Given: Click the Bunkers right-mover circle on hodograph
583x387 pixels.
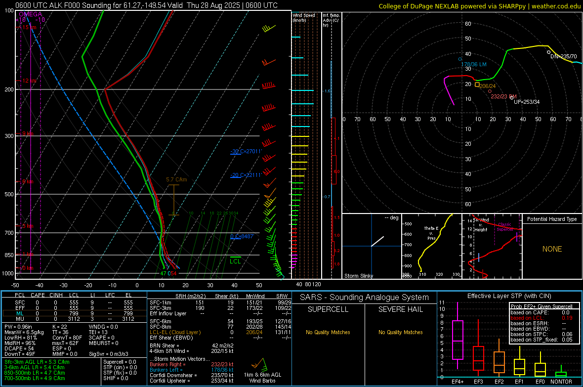Looking at the screenshot, I should (x=490, y=91).
